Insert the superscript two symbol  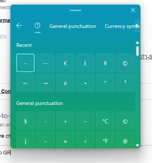[125, 83]
